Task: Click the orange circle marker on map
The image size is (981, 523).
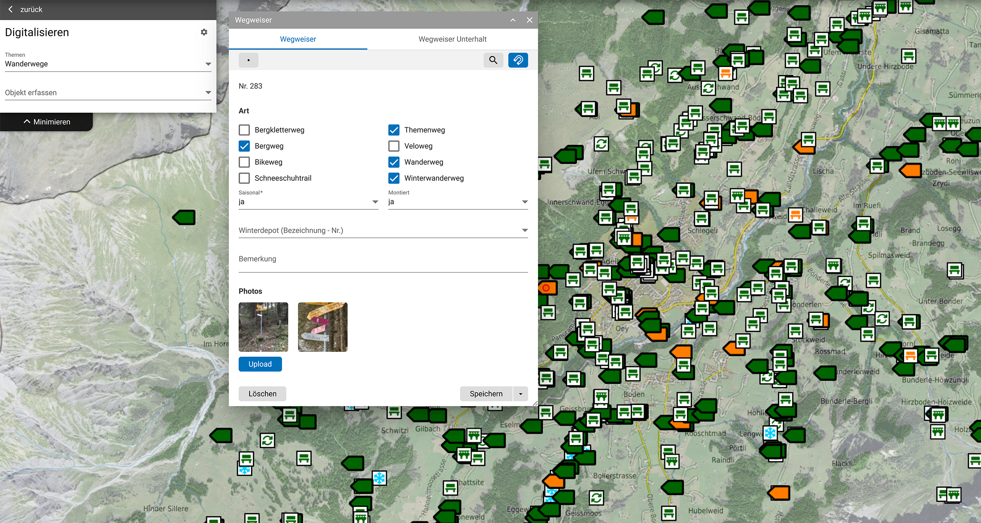Action: tap(546, 288)
